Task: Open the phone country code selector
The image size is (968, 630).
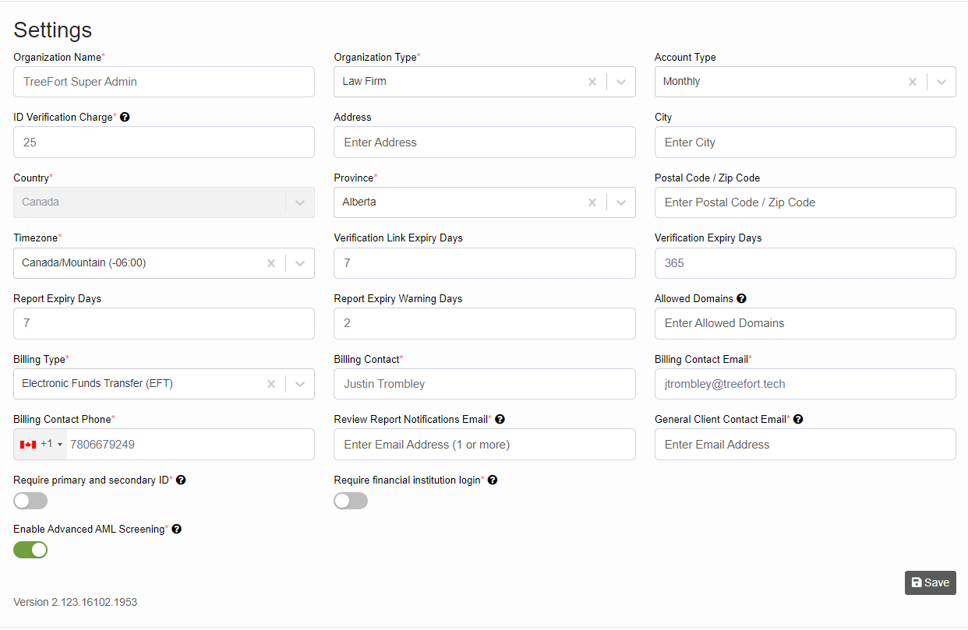Action: 40,444
